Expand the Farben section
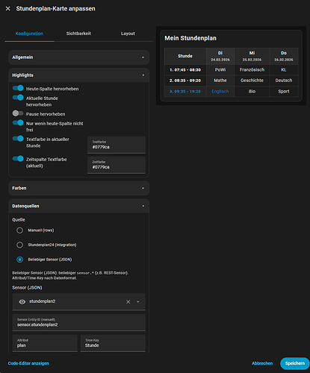The height and width of the screenshot is (373, 310). point(79,188)
